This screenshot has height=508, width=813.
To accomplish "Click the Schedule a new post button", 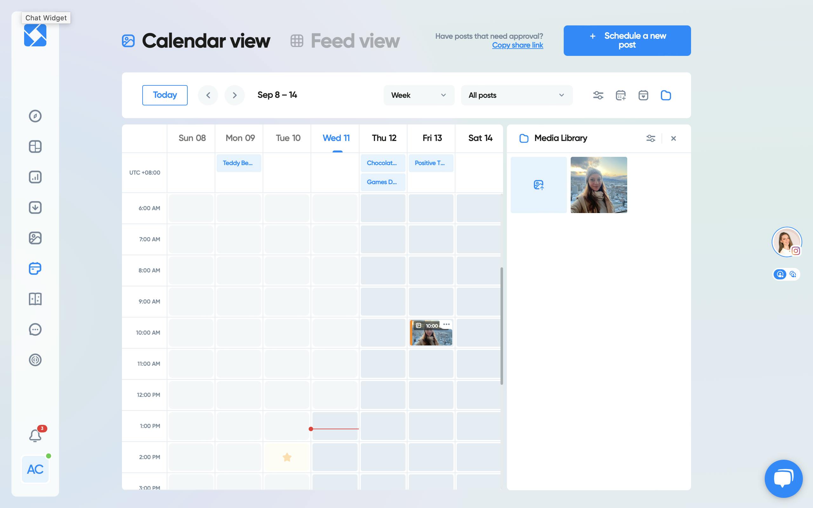I will coord(628,40).
